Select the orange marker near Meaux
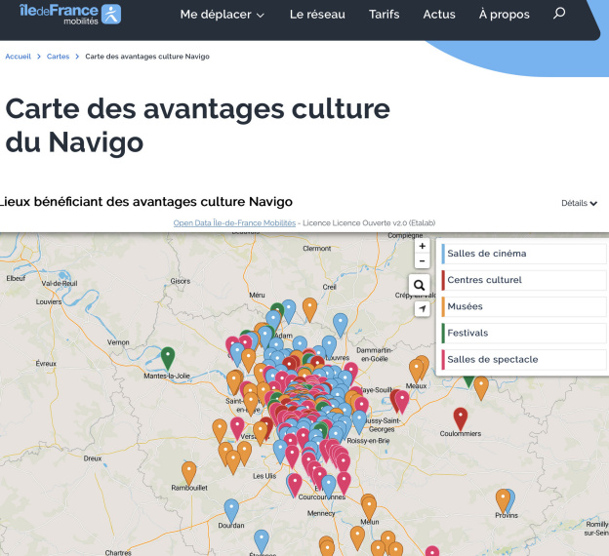This screenshot has width=609, height=556. point(416,370)
